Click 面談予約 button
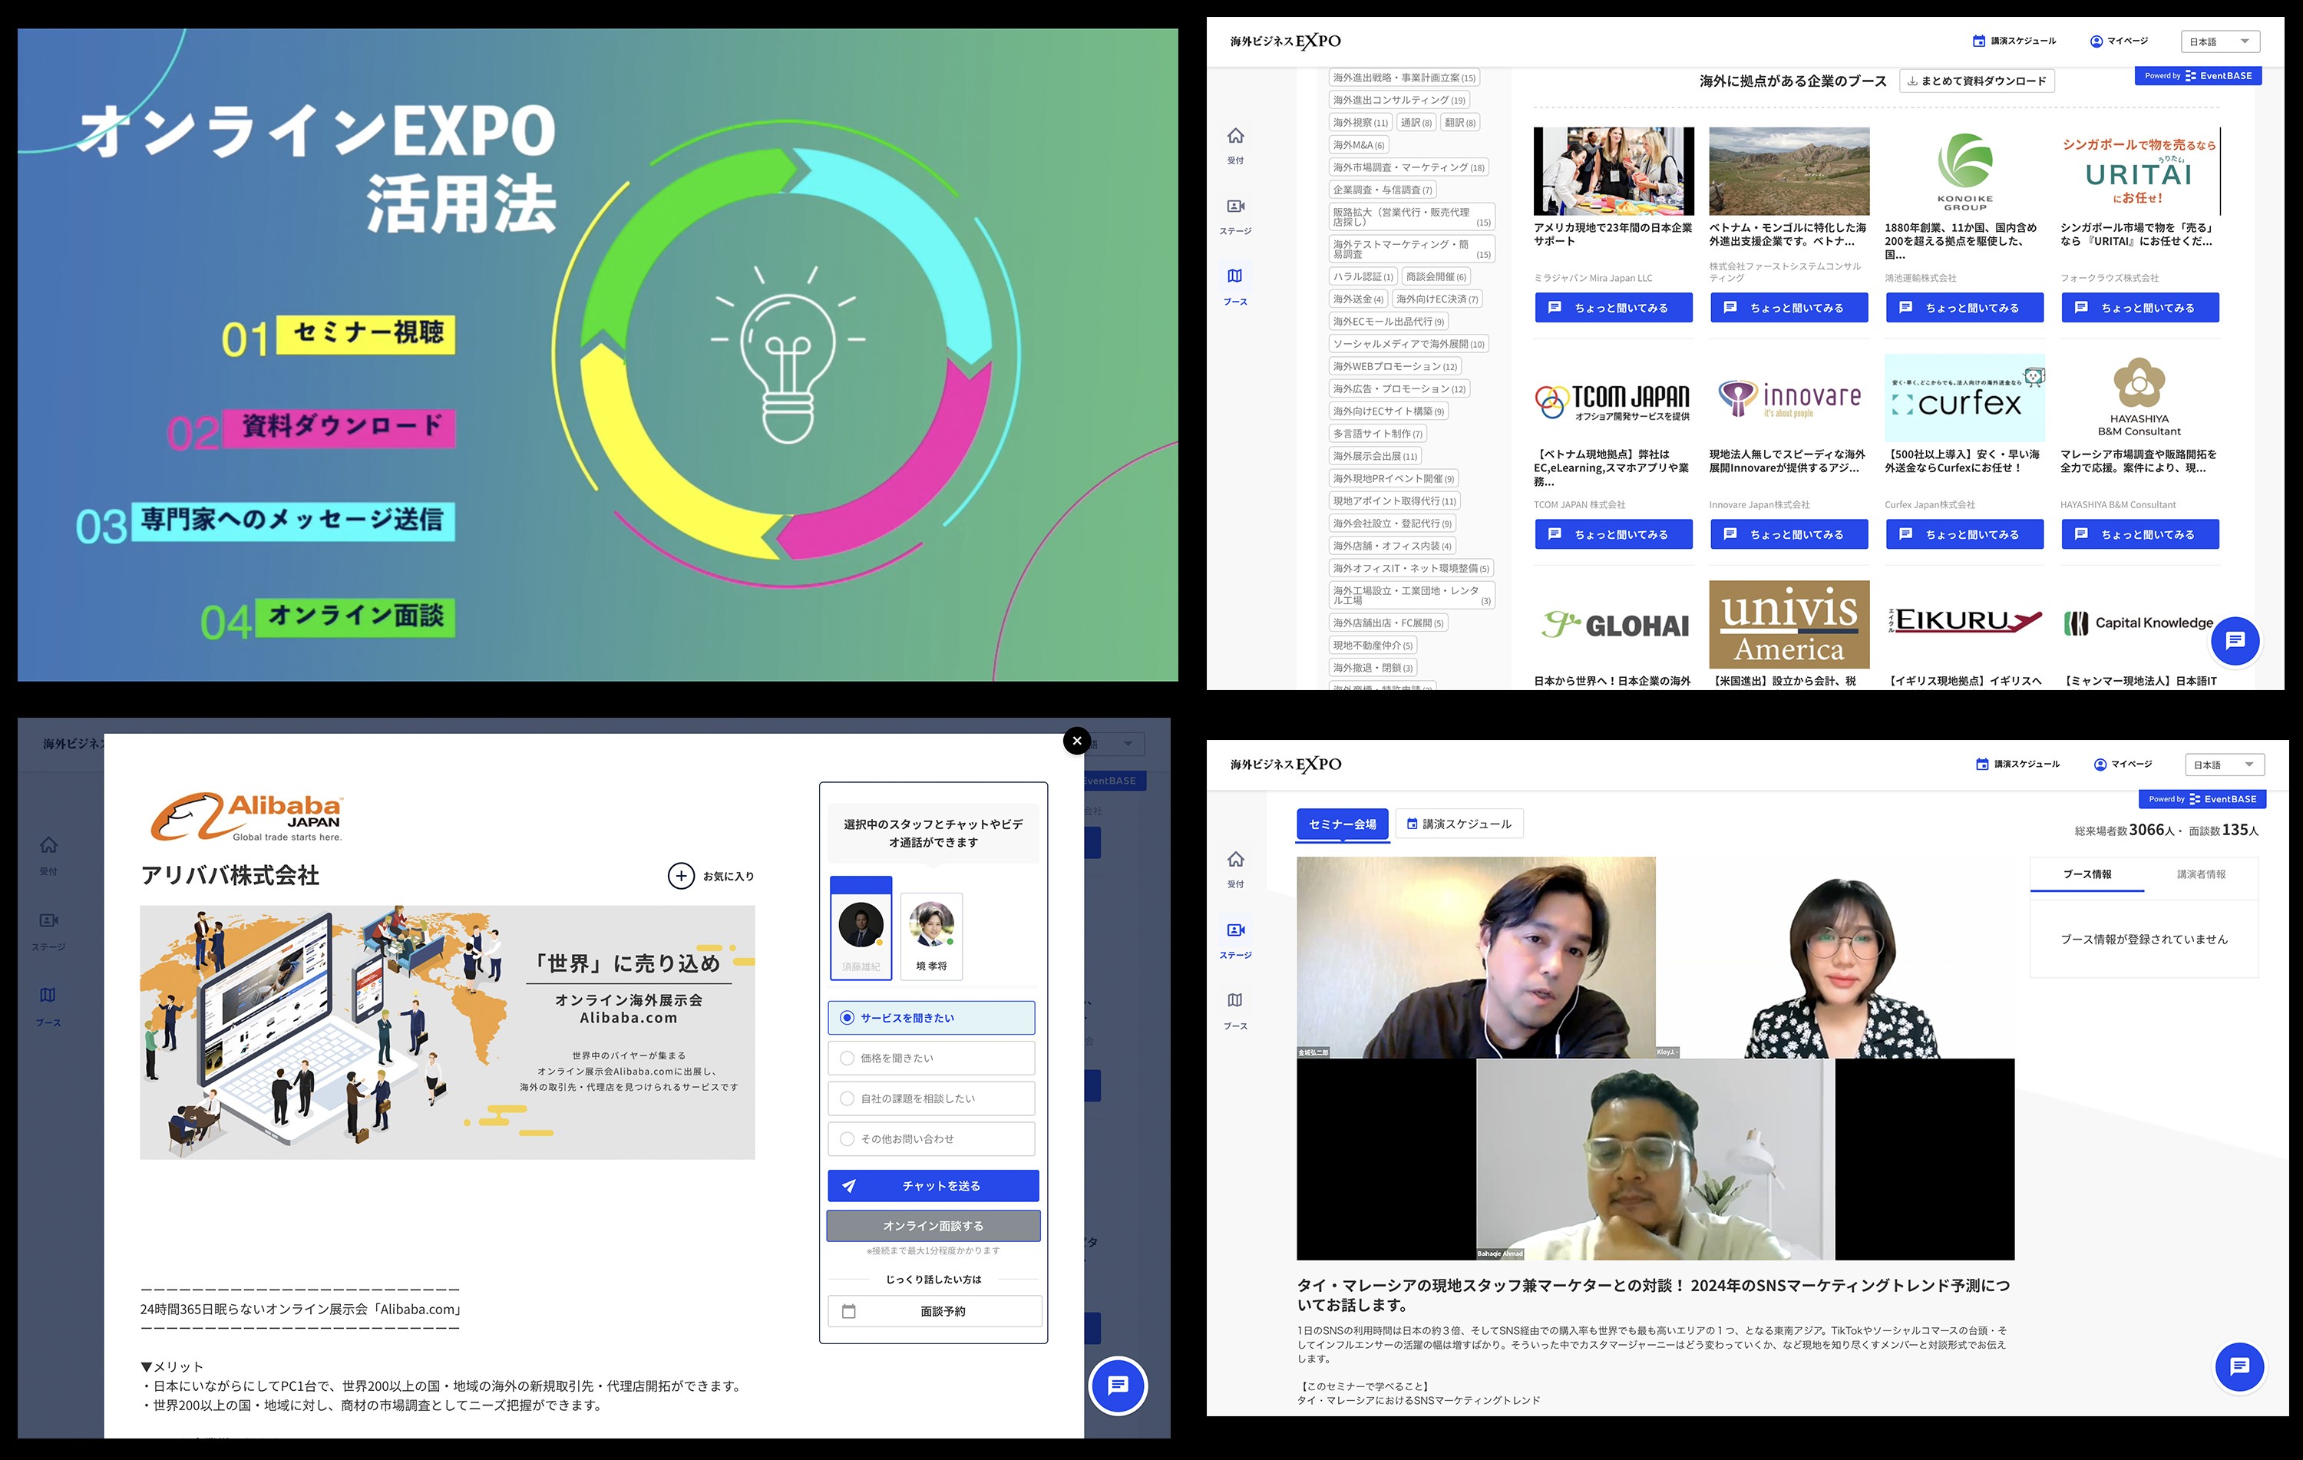This screenshot has height=1460, width=2303. [x=934, y=1311]
